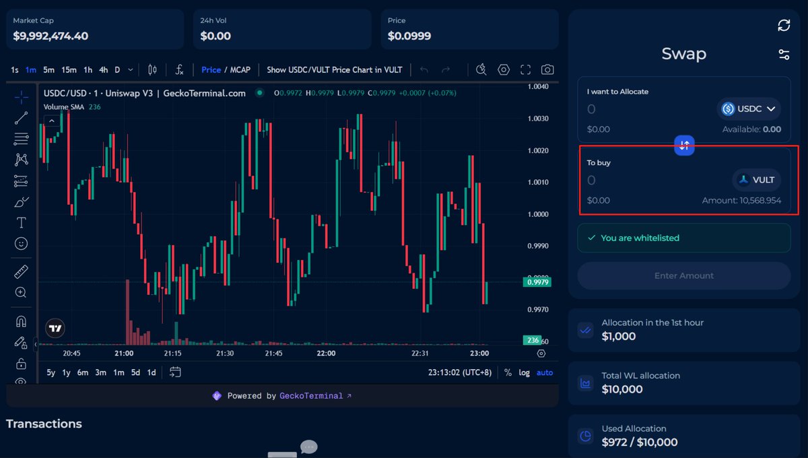
Task: Open swap slippage settings sliders icon
Action: tap(784, 55)
